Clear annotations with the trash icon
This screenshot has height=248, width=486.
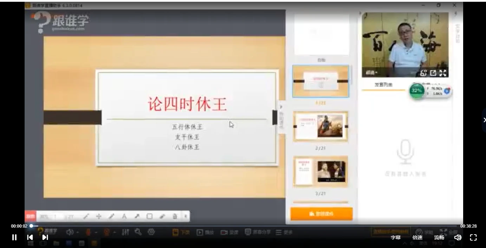tap(175, 216)
